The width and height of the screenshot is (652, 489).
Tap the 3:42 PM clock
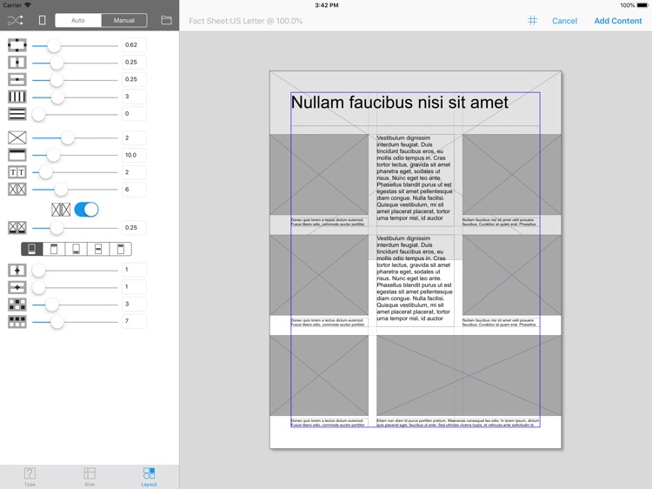click(x=326, y=5)
